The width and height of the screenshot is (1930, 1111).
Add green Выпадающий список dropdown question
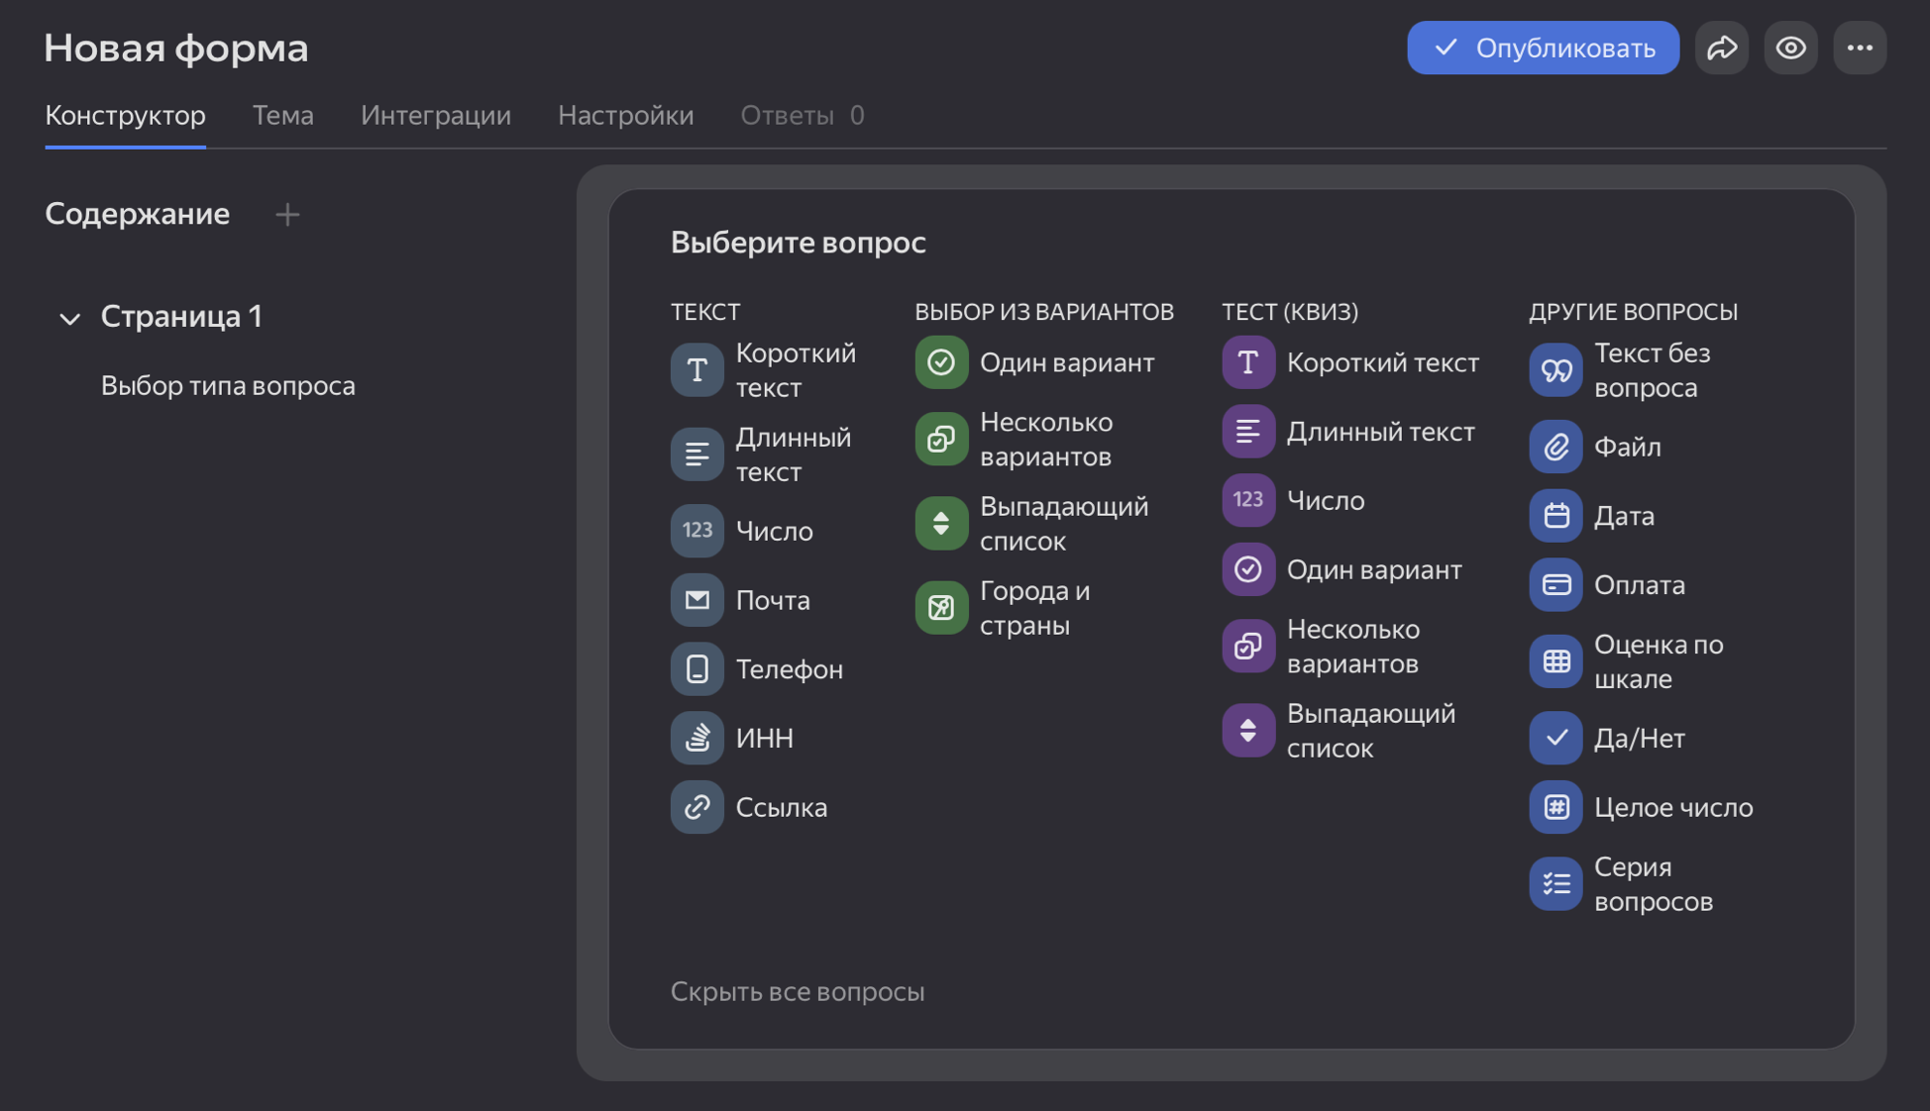[x=940, y=524]
